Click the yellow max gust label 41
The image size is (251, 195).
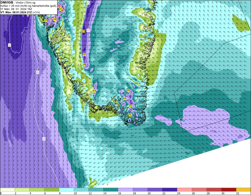tap(61, 9)
